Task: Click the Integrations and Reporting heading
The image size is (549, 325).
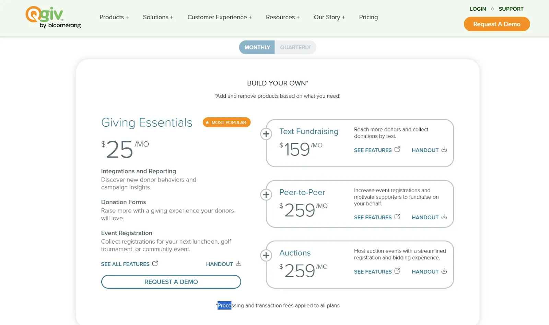Action: pos(138,171)
